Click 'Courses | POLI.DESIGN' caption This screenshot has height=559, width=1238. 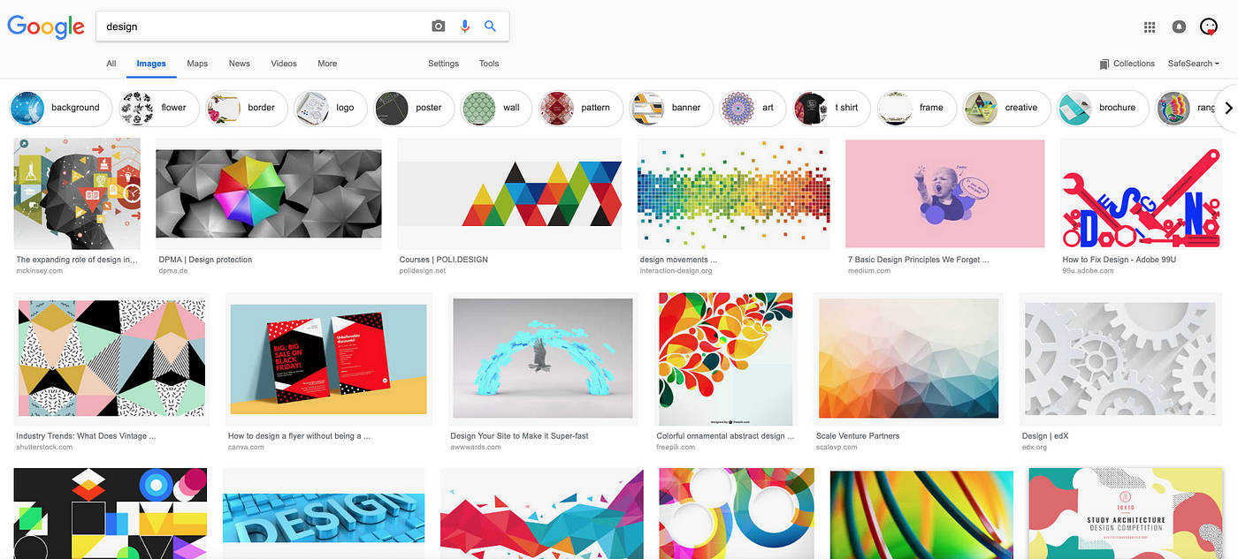tap(444, 260)
